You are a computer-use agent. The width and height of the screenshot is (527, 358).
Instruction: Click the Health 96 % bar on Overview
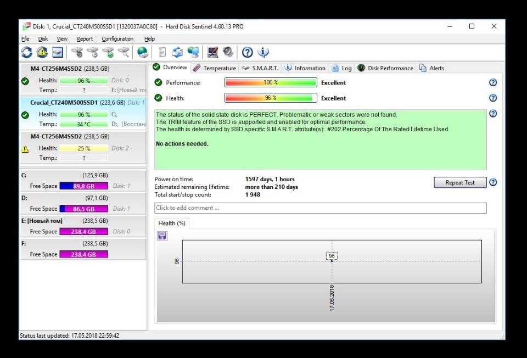pyautogui.click(x=271, y=98)
